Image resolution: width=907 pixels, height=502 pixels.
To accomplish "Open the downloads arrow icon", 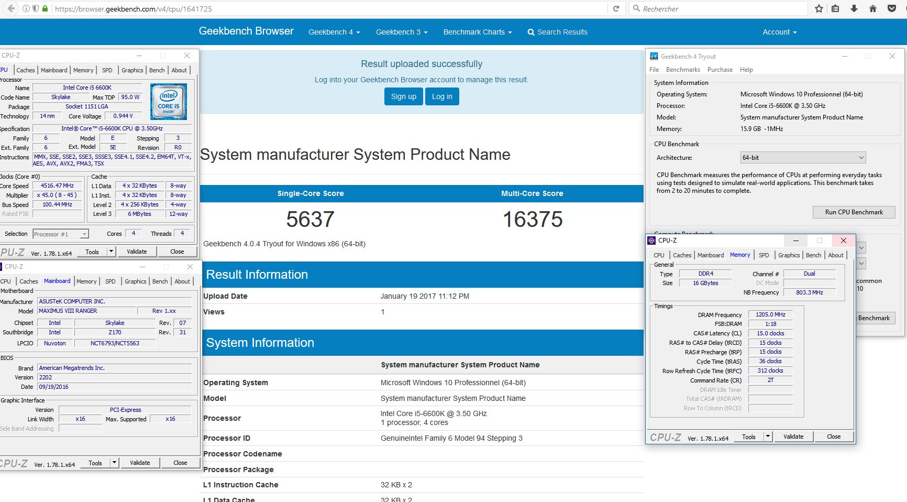I will click(854, 8).
